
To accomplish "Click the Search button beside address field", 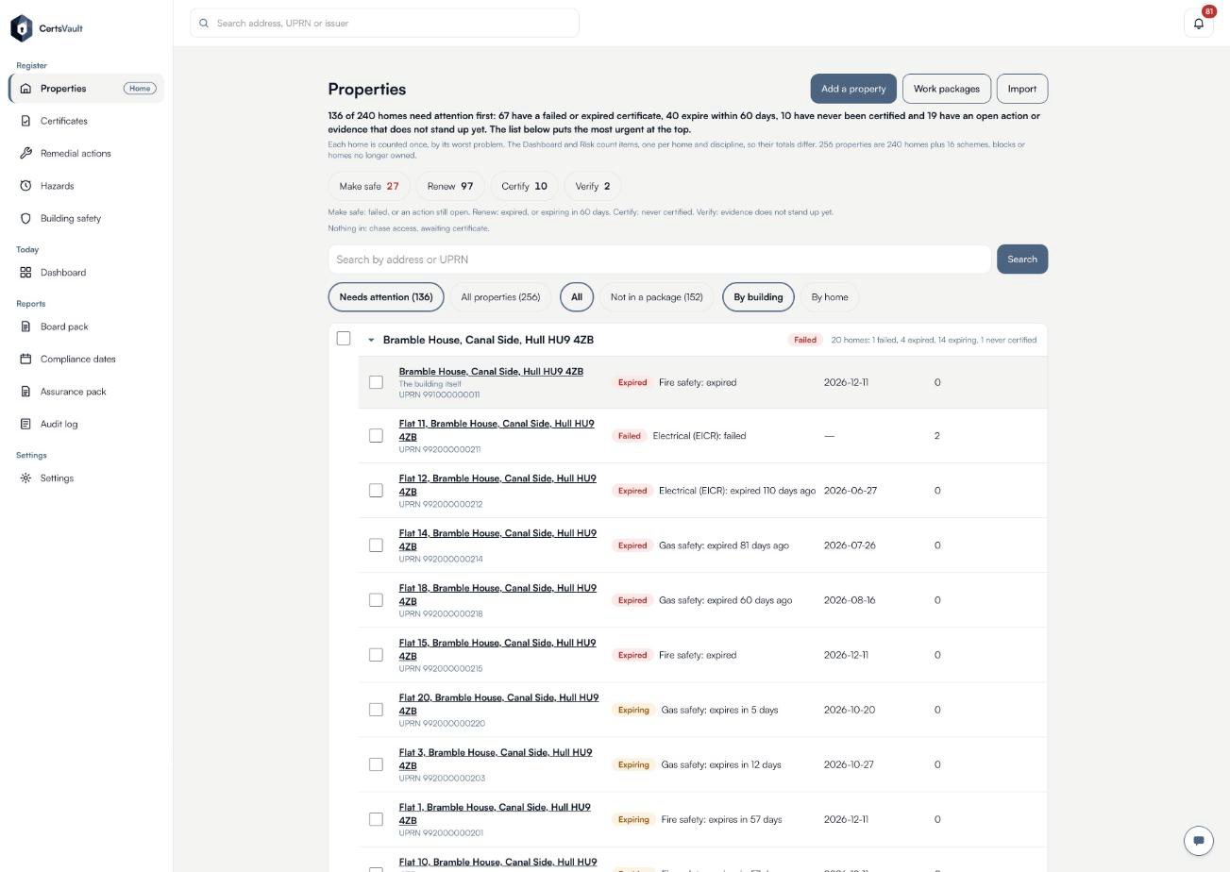I will click(x=1022, y=260).
